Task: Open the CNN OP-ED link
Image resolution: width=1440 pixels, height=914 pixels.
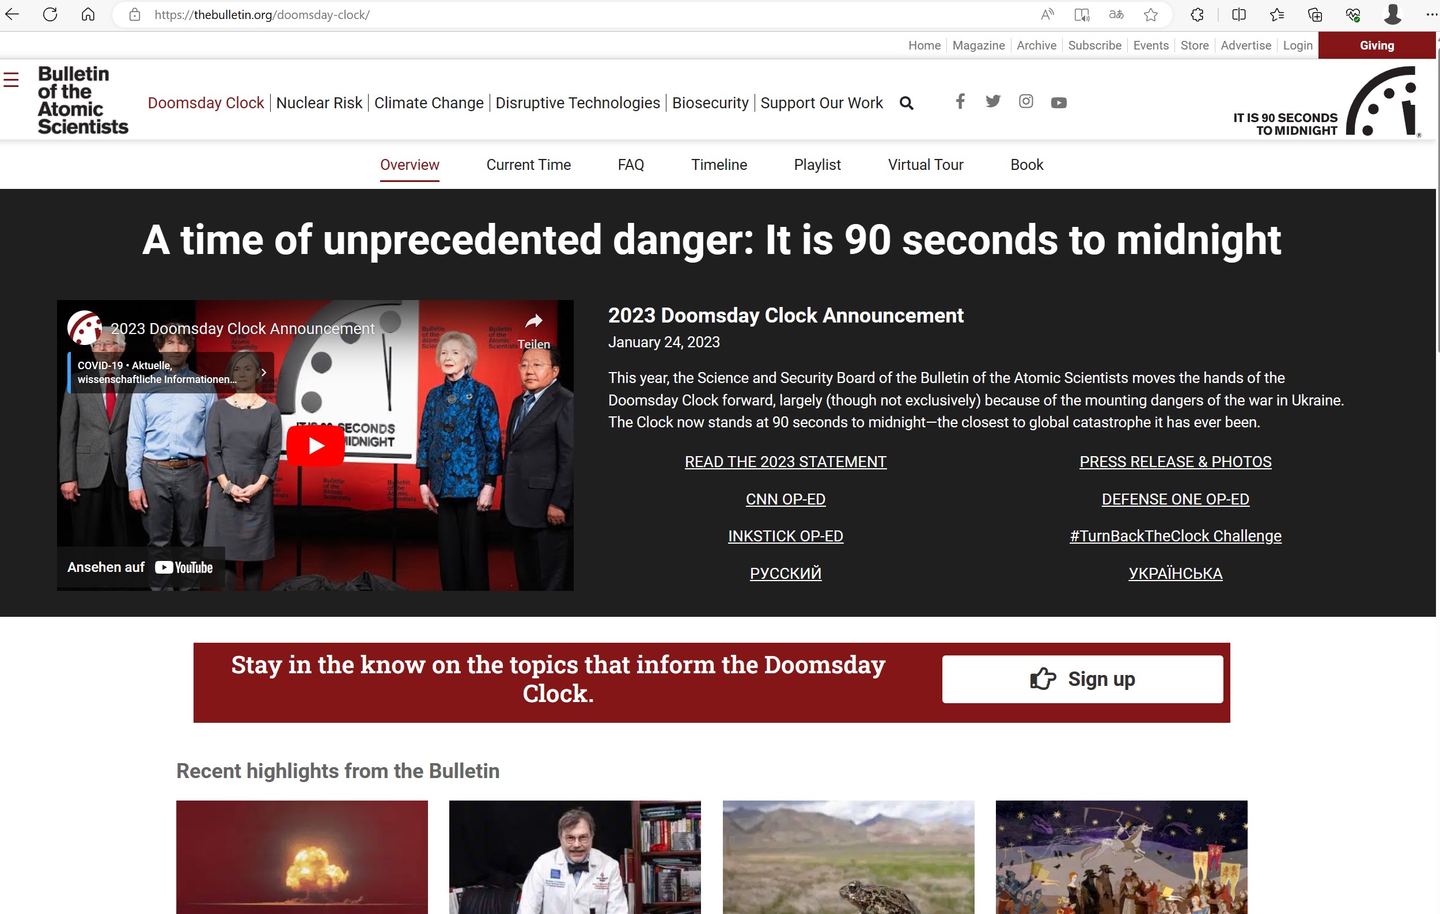Action: 785,499
